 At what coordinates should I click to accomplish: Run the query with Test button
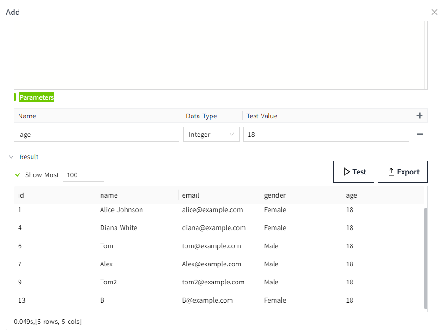point(353,172)
